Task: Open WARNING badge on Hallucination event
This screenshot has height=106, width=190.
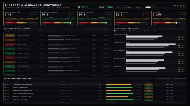Action: point(9,40)
